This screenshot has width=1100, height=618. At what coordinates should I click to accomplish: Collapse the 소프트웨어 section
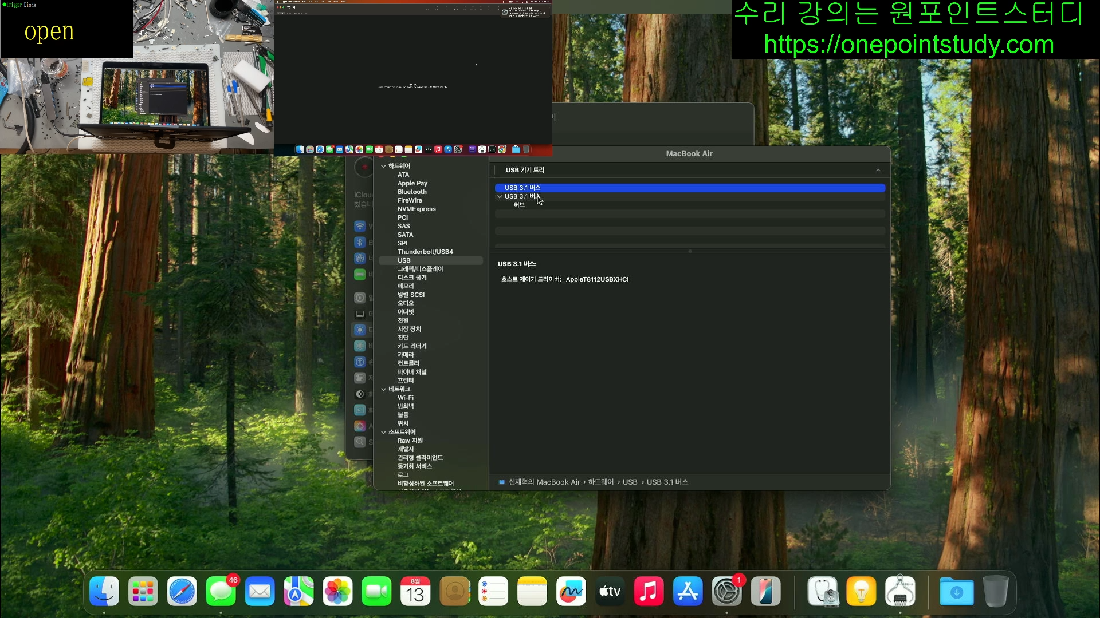tap(383, 432)
